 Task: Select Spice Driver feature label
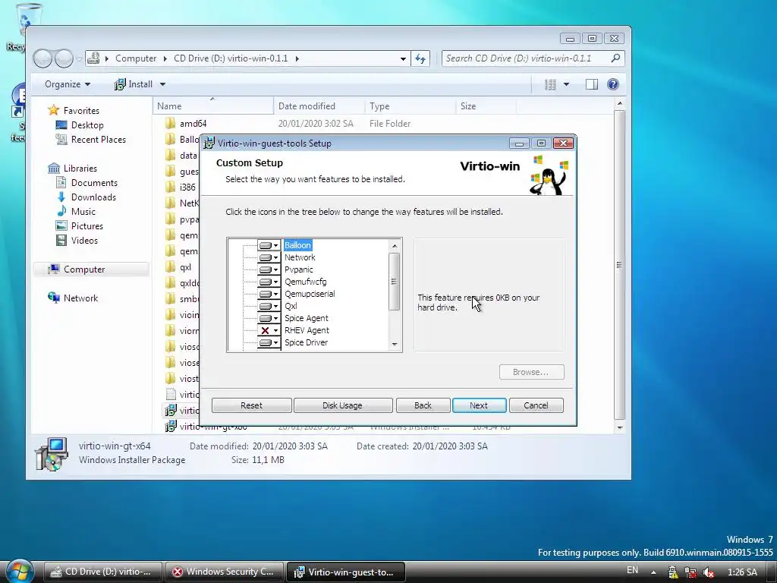(307, 342)
